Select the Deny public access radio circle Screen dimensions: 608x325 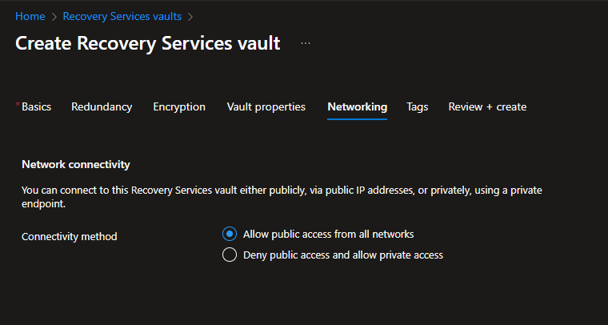[230, 255]
